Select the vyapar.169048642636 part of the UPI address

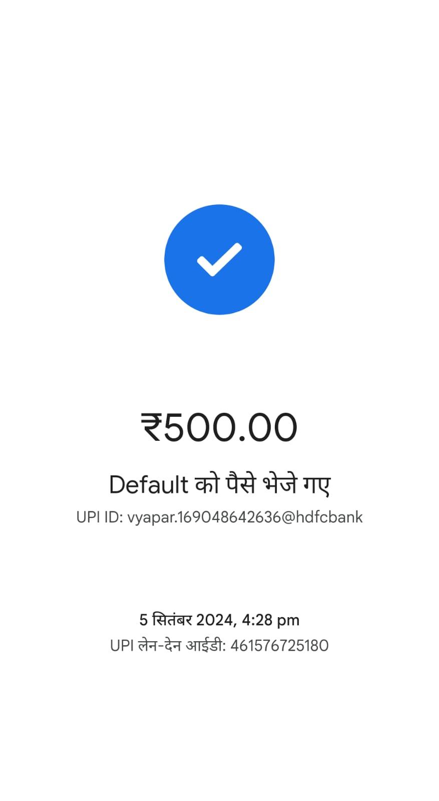click(x=204, y=517)
